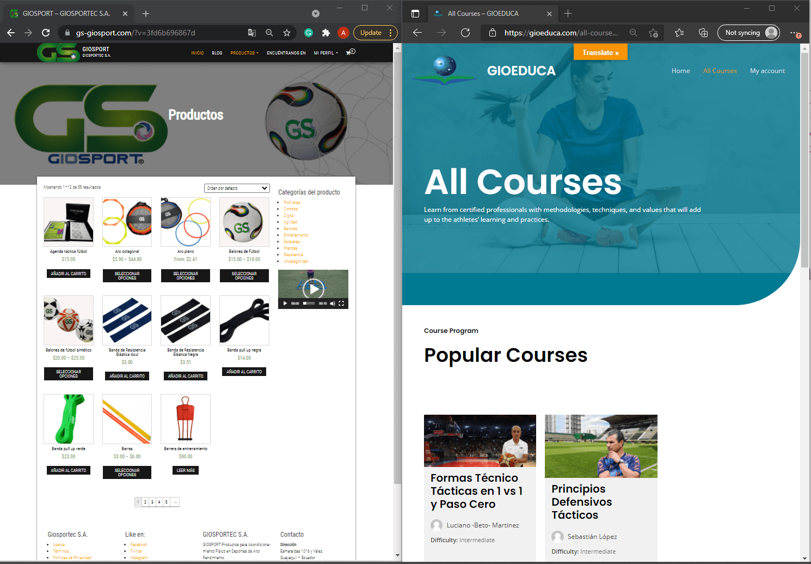Go to page 5 of the products
Screen dimensions: 811x564
(167, 502)
